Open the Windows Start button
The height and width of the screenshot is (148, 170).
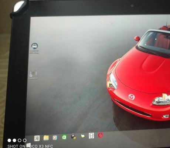(28, 145)
